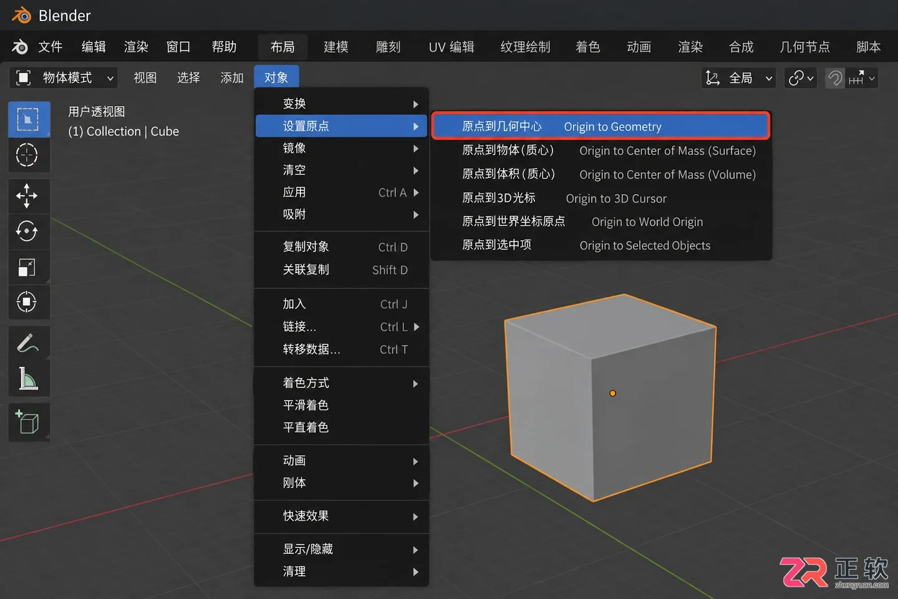
Task: Toggle the snapping magnet icon
Action: click(835, 78)
